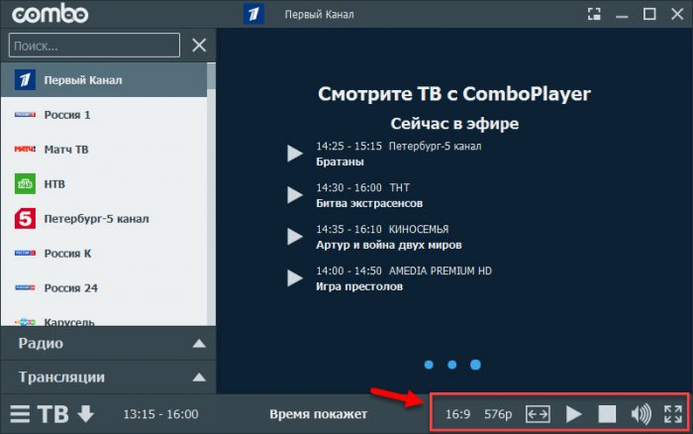Click in the Поиск search field
This screenshot has height=434, width=693.
click(94, 46)
